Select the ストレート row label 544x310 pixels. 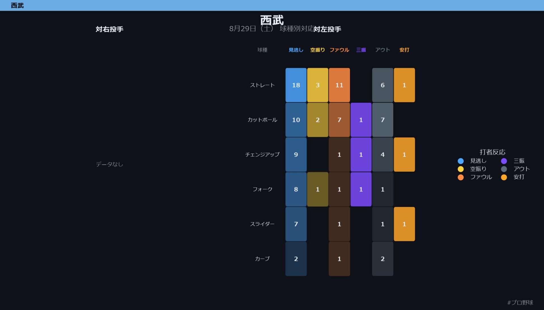(x=262, y=85)
